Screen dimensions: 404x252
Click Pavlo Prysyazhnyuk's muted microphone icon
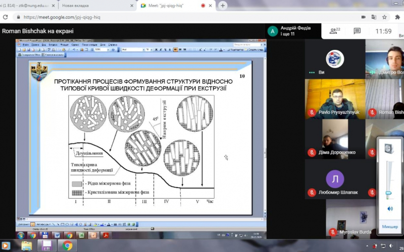(x=312, y=112)
